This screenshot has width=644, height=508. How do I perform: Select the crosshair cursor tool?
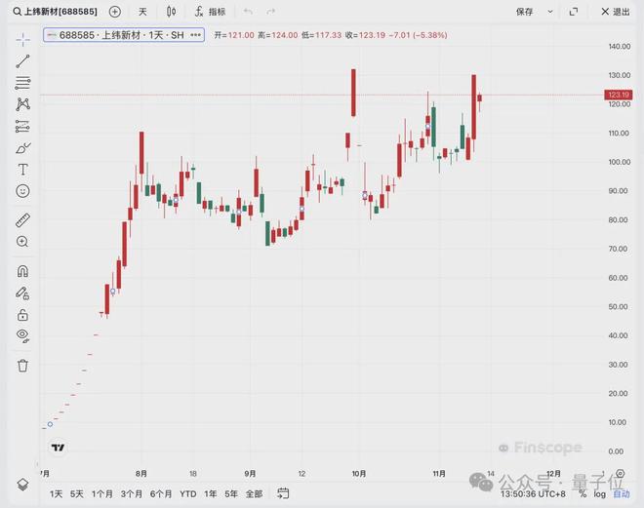pyautogui.click(x=23, y=39)
